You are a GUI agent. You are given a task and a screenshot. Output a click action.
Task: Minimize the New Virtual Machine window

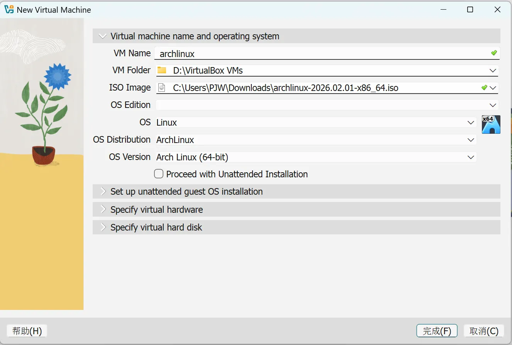(x=444, y=10)
